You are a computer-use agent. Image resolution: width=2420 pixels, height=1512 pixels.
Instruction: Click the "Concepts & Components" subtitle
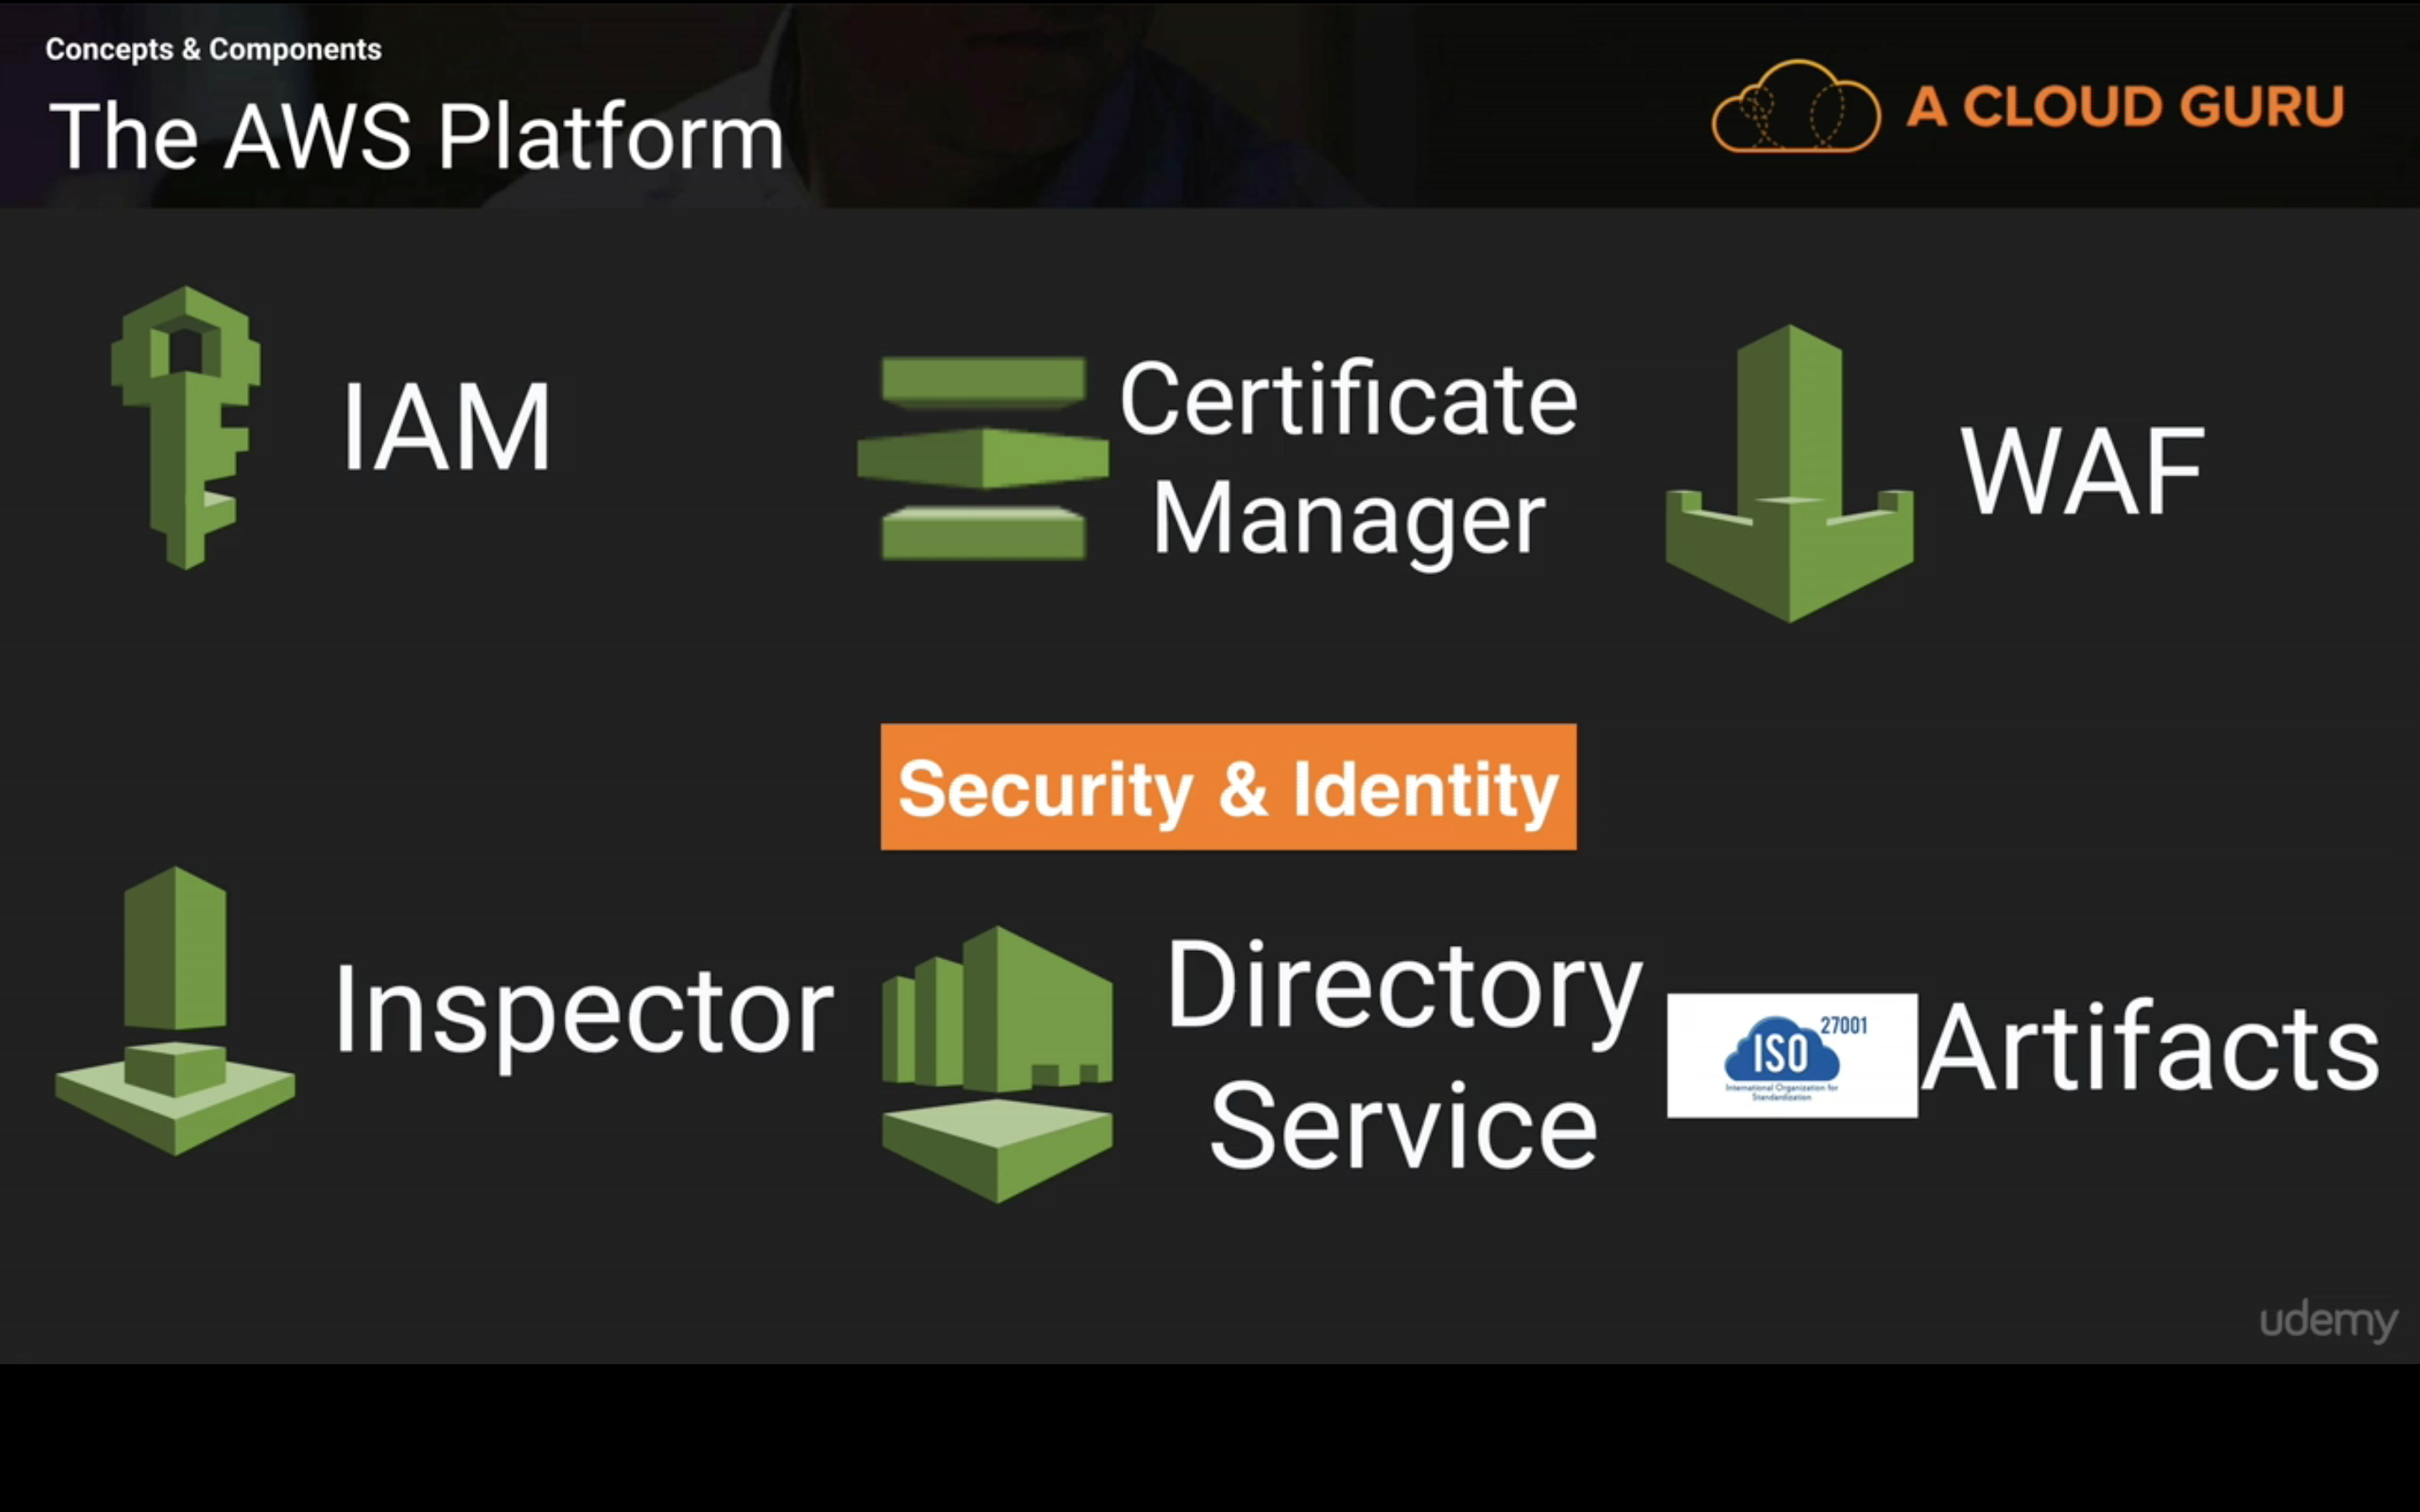tap(213, 49)
